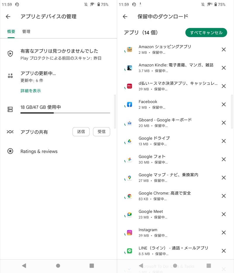Viewport: 234px width, 273px height.
Task: Tap the 受信 receive button
Action: [x=101, y=132]
